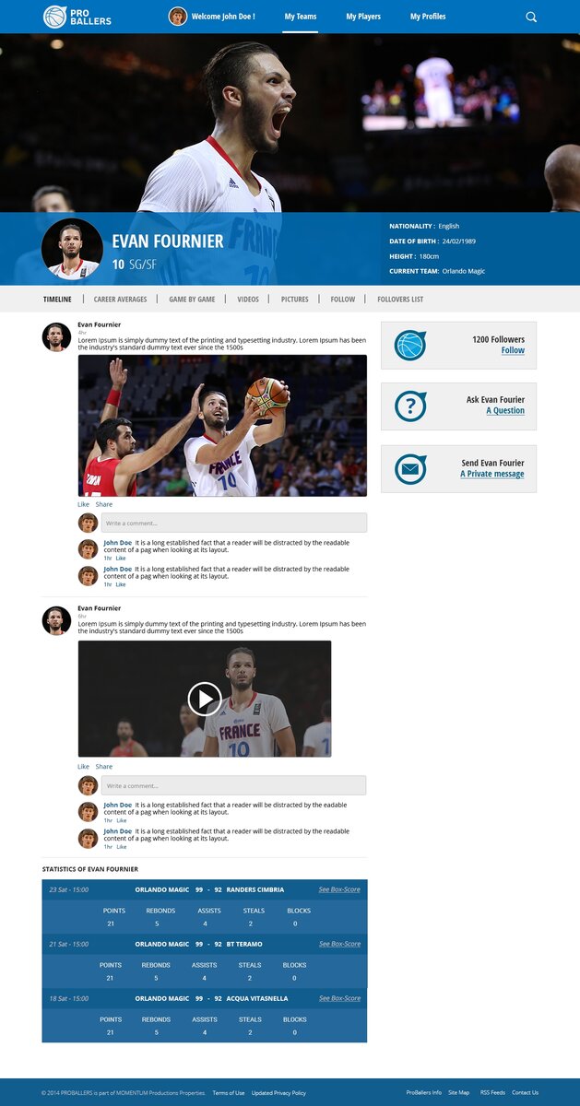Click A Question link

click(505, 411)
